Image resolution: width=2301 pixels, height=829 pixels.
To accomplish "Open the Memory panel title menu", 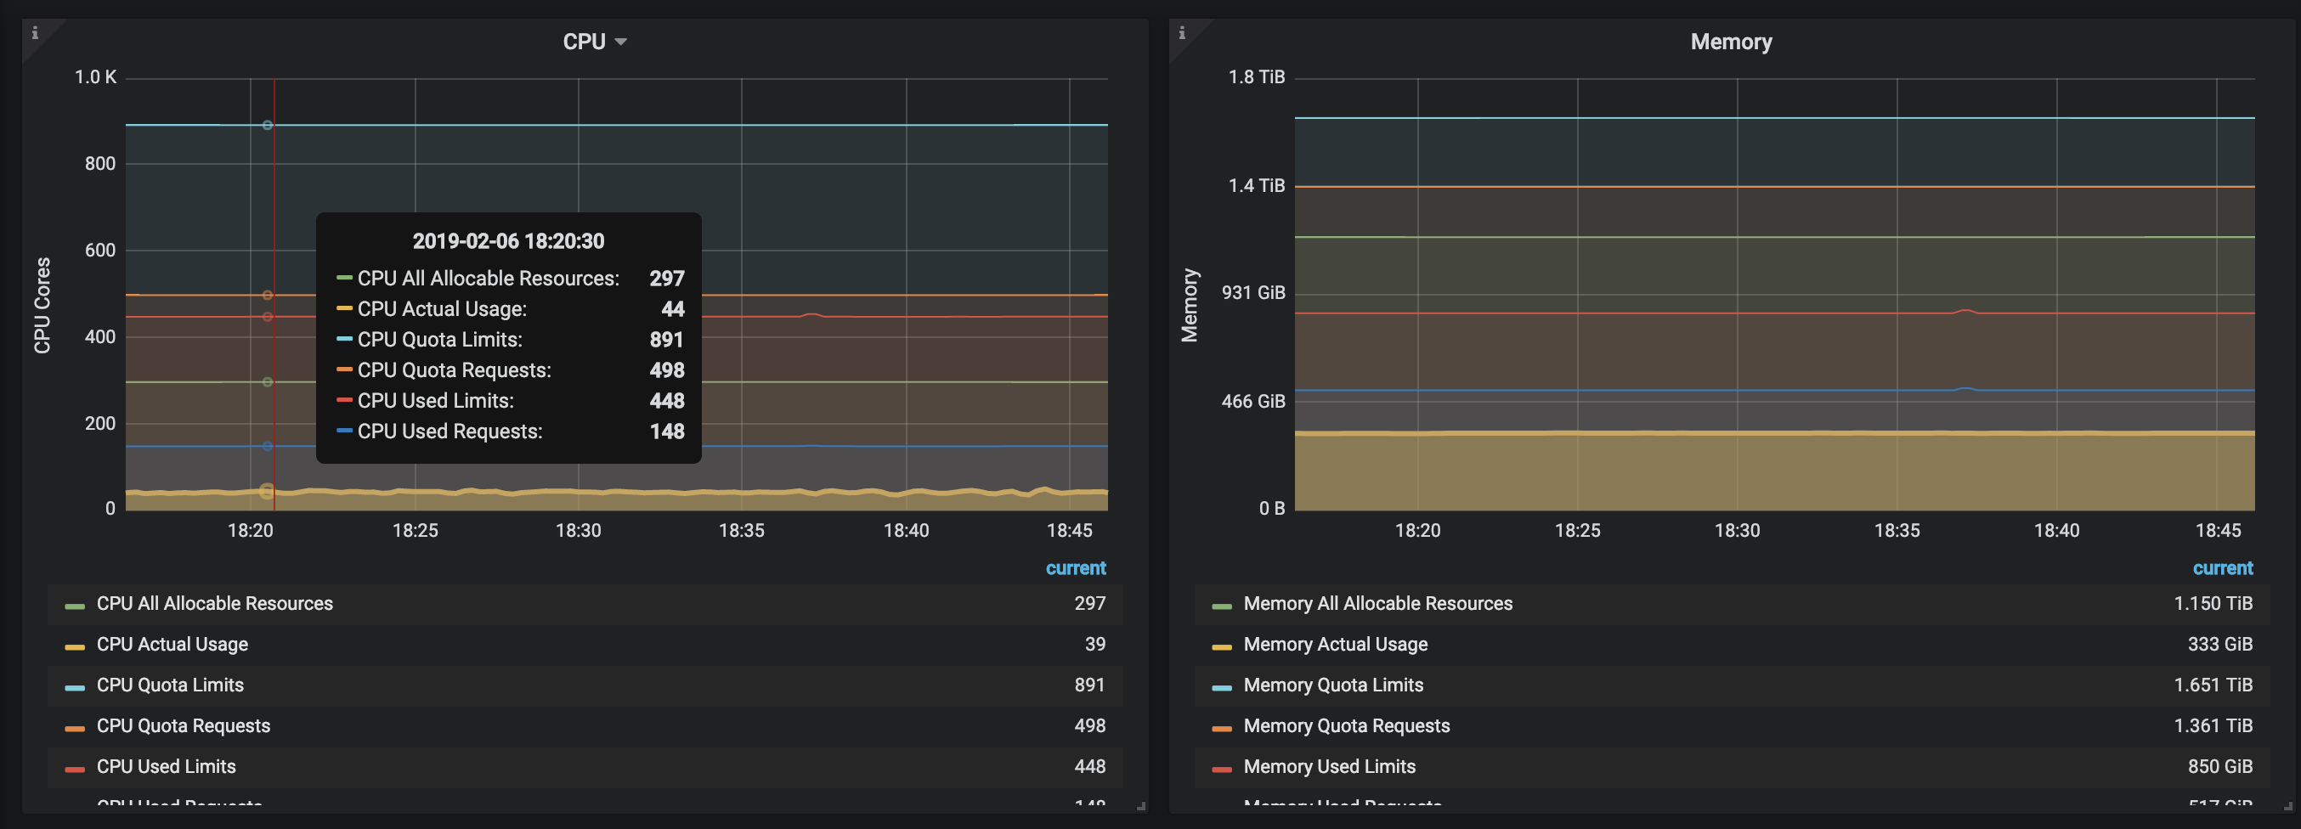I will [x=1730, y=42].
